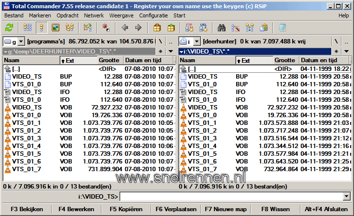Open left panel history dropdown arrow
This screenshot has height=216, width=354.
[x=170, y=52]
